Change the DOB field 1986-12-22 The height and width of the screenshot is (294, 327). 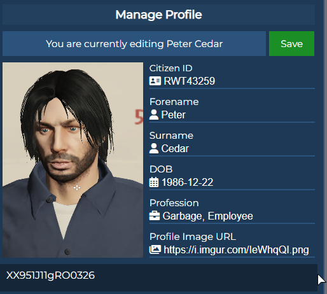point(232,183)
